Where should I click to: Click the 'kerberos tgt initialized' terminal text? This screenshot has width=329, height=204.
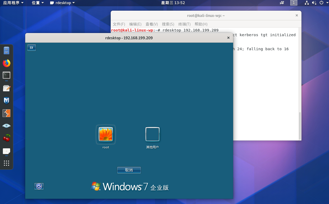(x=267, y=35)
